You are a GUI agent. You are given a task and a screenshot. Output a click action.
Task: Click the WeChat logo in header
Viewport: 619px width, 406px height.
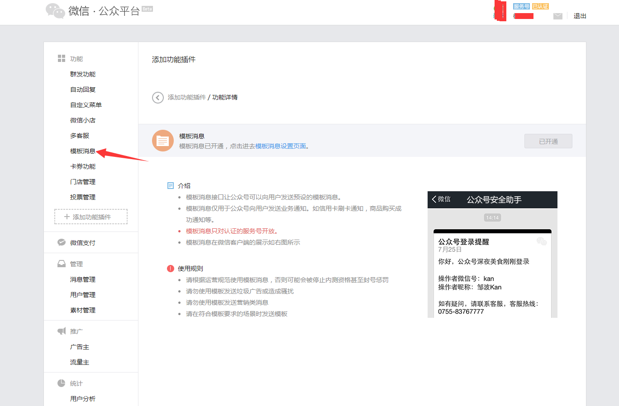pyautogui.click(x=55, y=11)
